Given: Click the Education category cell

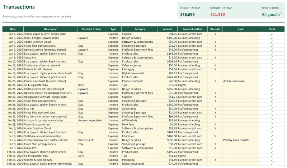Looking at the screenshot, I should [140, 136].
